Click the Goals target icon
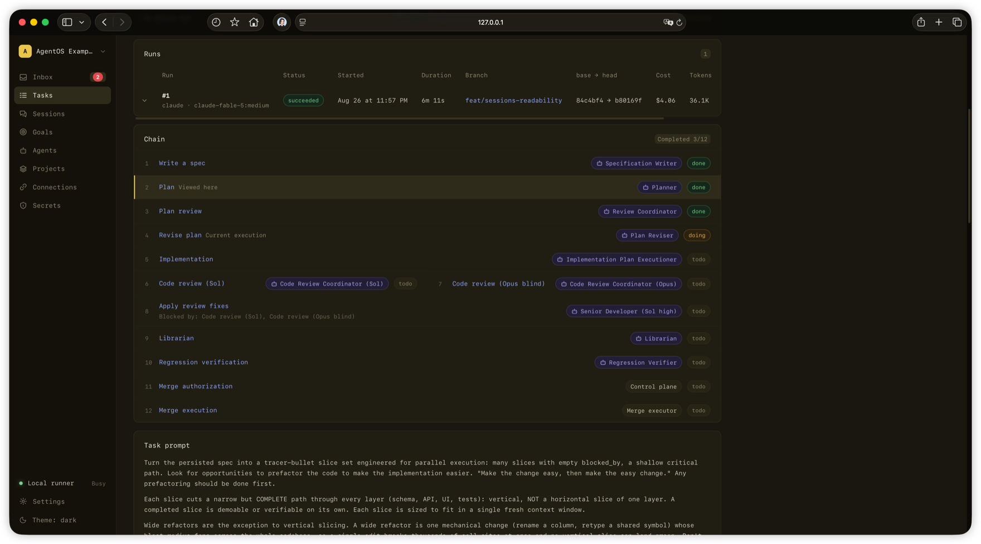This screenshot has height=544, width=981. 23,132
